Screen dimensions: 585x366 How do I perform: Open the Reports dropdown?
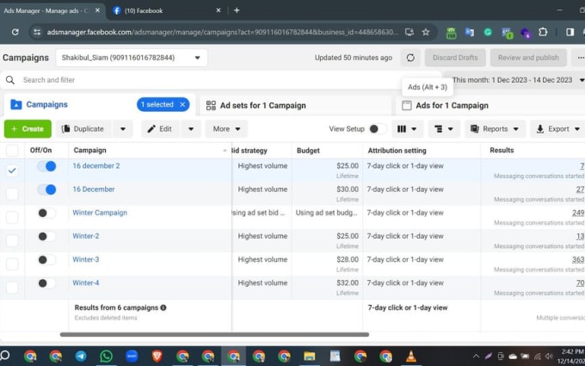click(495, 129)
